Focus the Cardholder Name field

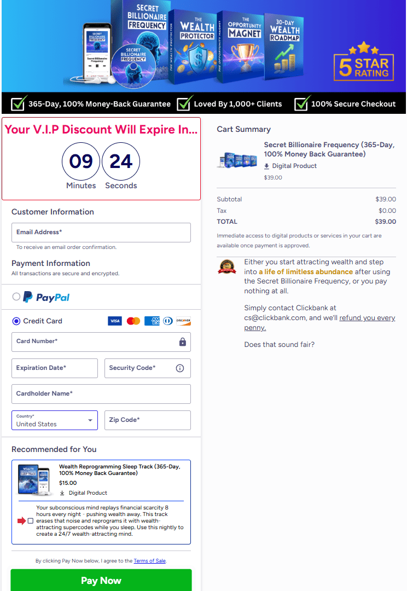(x=101, y=394)
